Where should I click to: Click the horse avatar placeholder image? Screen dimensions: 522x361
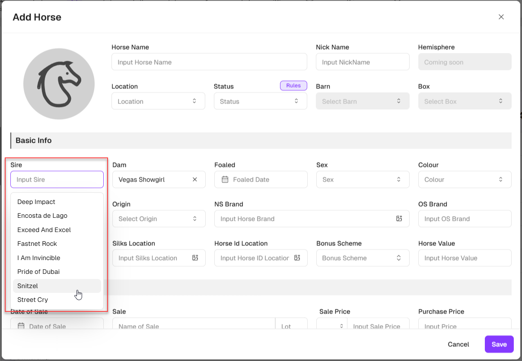coord(59,84)
